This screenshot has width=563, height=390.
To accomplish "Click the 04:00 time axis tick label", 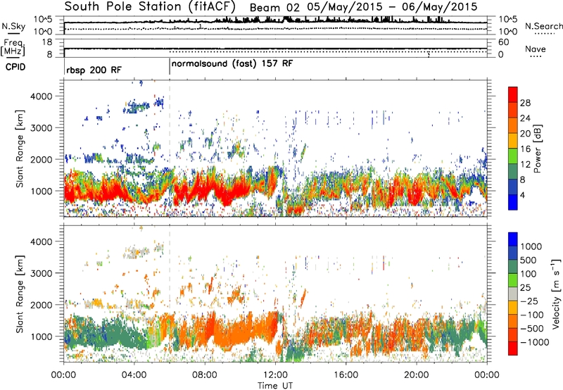I will coord(134,375).
